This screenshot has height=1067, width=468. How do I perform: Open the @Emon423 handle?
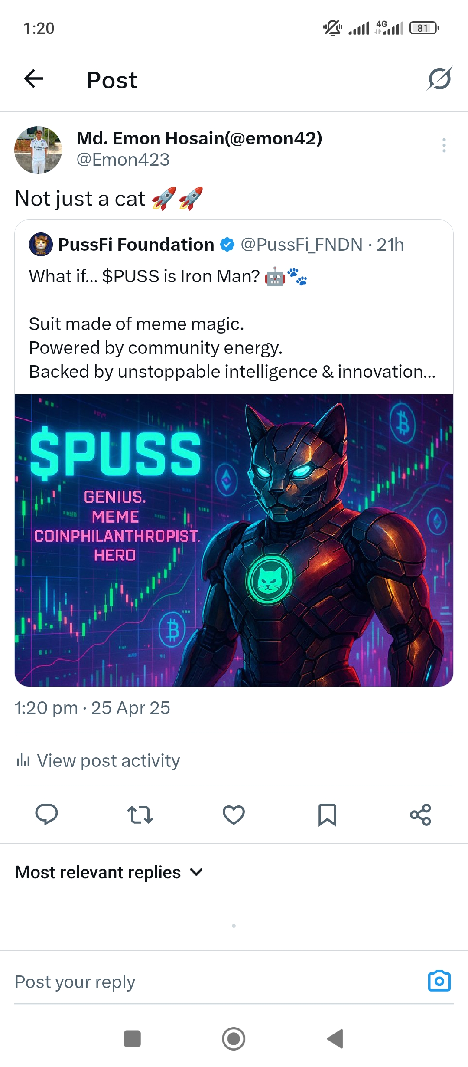tap(123, 160)
